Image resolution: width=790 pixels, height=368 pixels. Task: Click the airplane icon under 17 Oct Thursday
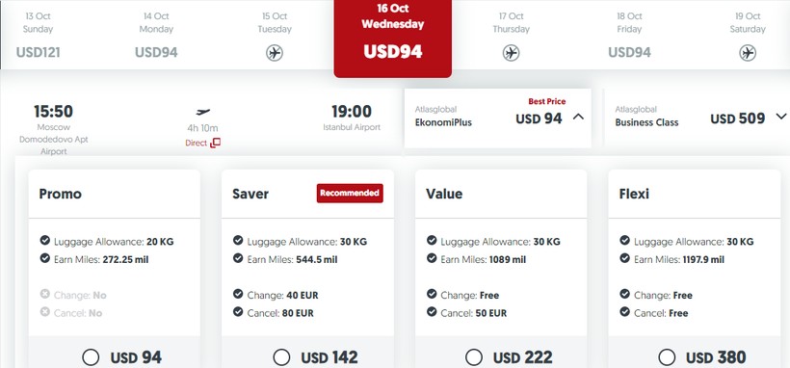(x=511, y=52)
